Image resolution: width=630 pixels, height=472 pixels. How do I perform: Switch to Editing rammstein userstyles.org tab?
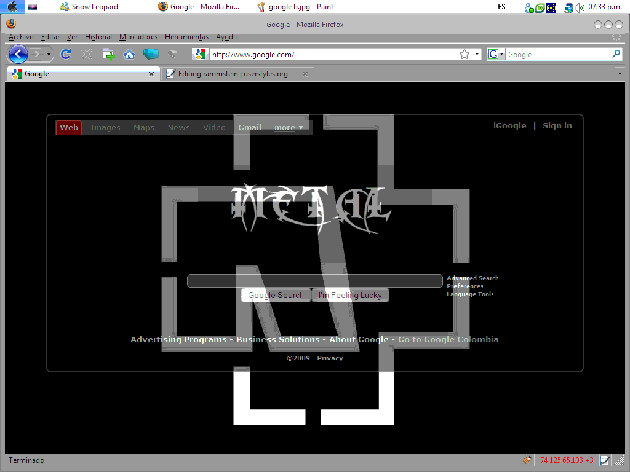pos(237,74)
